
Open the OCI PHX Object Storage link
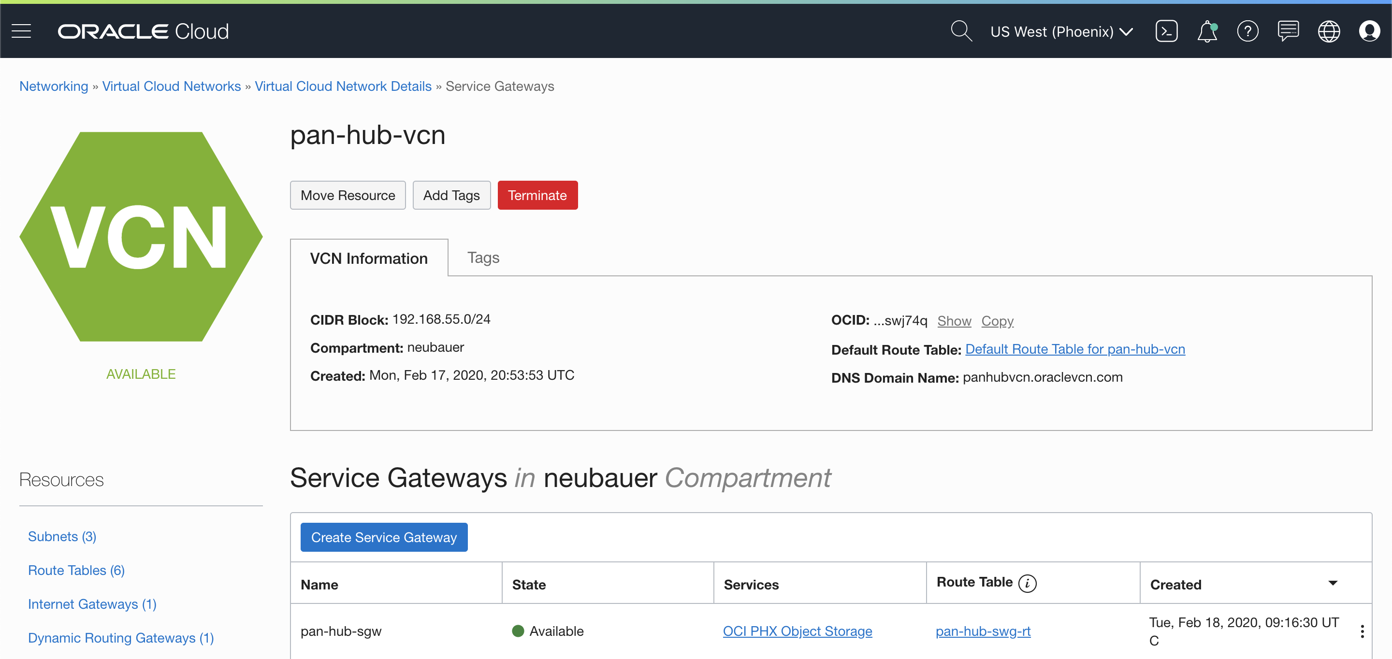797,631
